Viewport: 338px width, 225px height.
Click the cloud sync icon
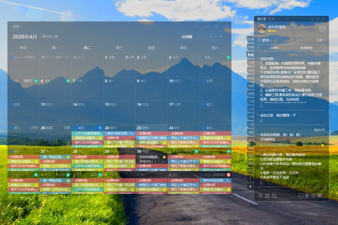(312, 19)
